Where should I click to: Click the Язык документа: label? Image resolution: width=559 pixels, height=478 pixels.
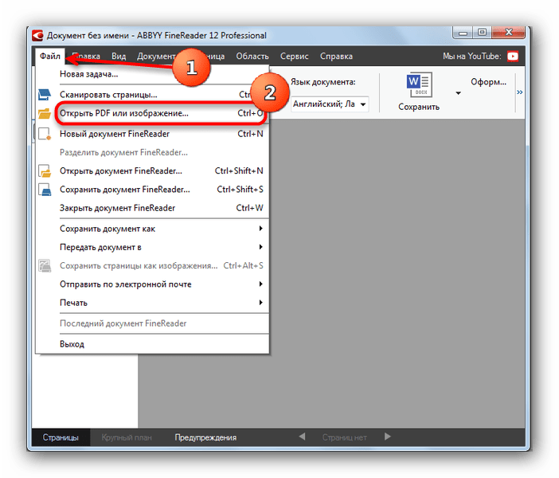[x=323, y=82]
